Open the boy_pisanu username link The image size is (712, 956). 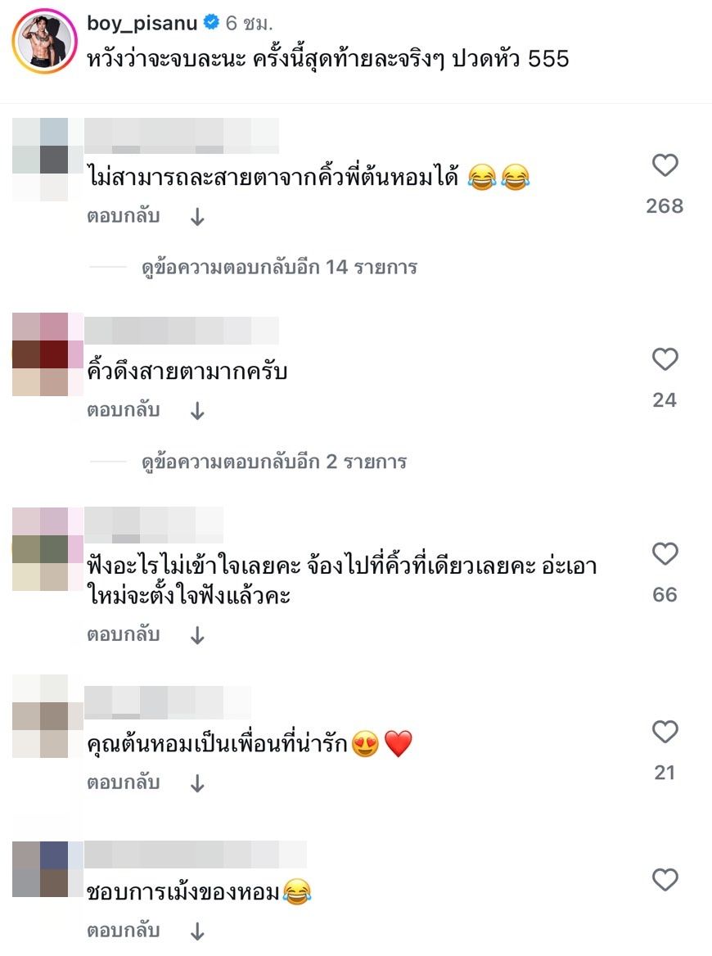click(142, 23)
